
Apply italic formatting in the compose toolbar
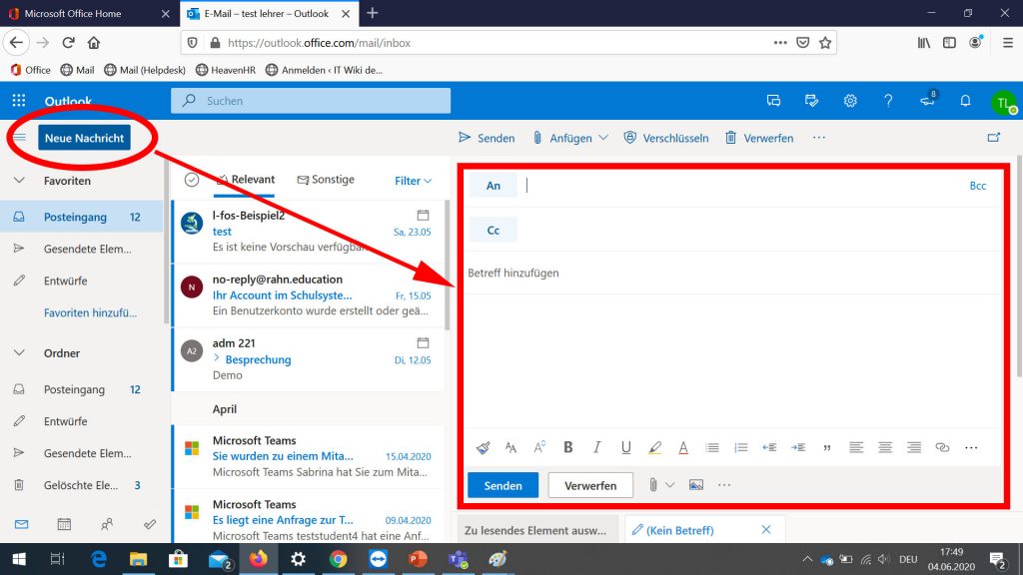click(x=597, y=448)
